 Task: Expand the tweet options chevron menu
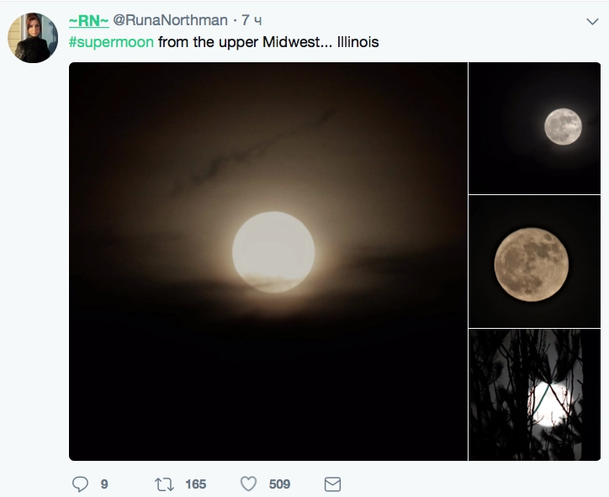point(590,20)
